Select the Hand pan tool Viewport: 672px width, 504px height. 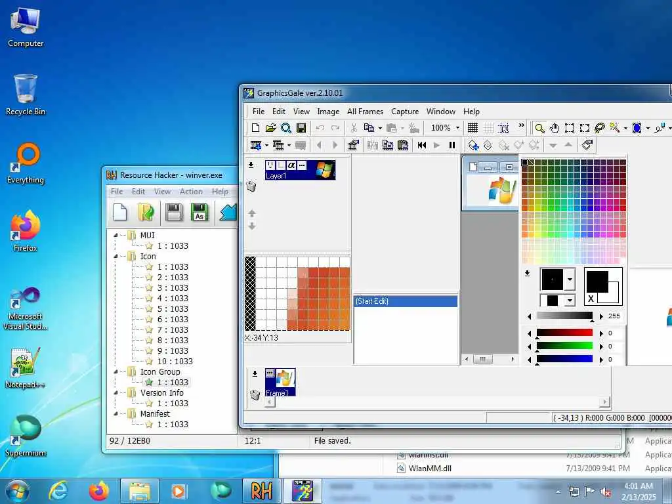[554, 128]
